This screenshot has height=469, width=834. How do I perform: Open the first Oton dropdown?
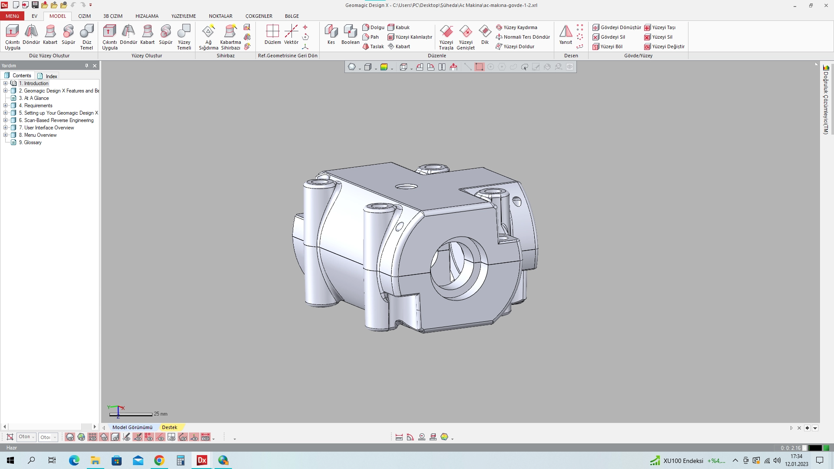pyautogui.click(x=26, y=437)
